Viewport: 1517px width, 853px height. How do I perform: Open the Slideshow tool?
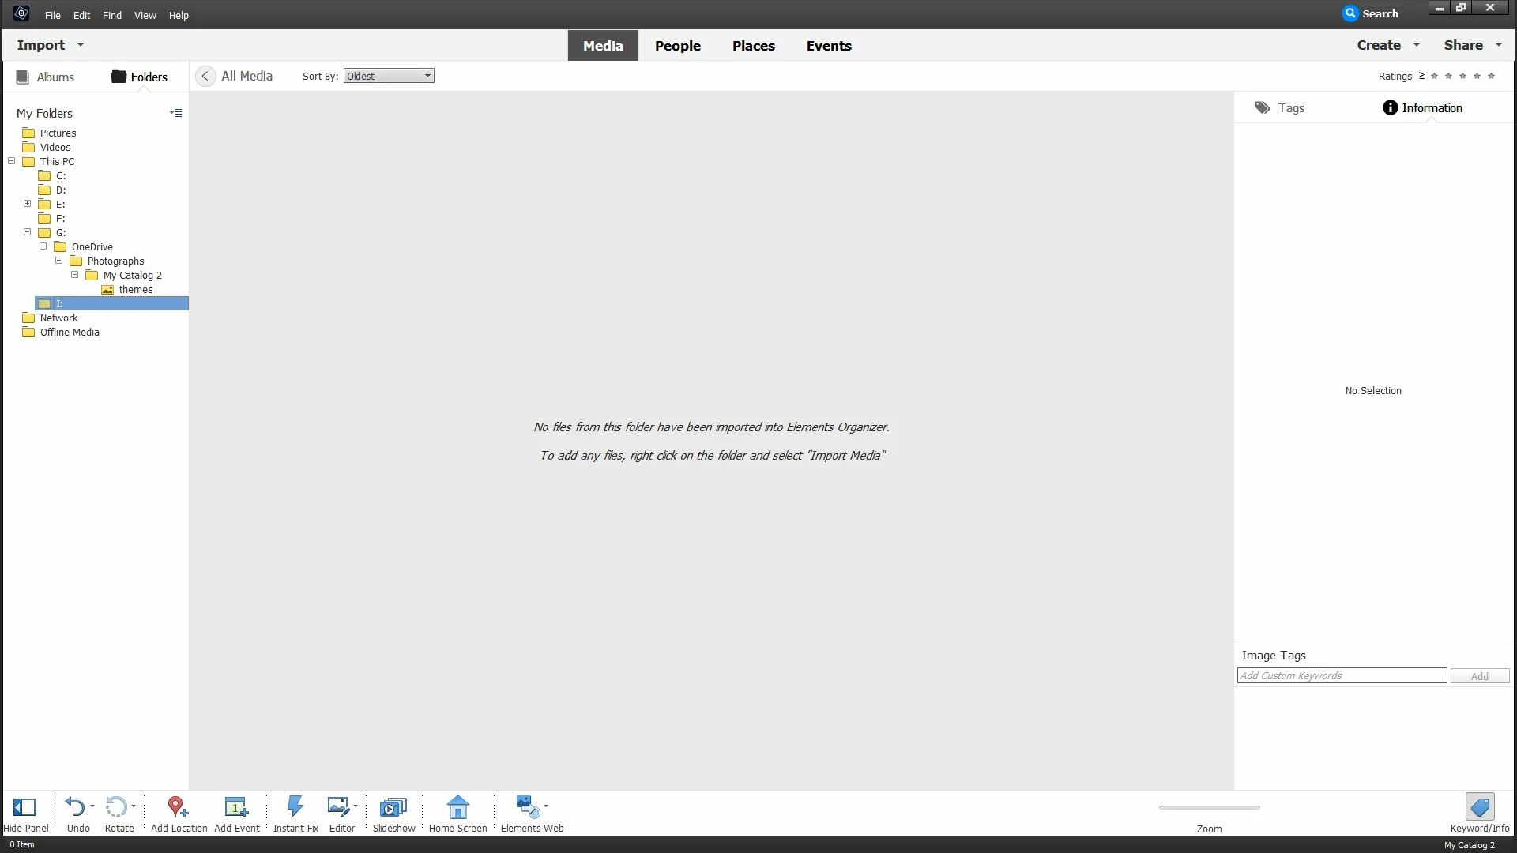[x=393, y=807]
